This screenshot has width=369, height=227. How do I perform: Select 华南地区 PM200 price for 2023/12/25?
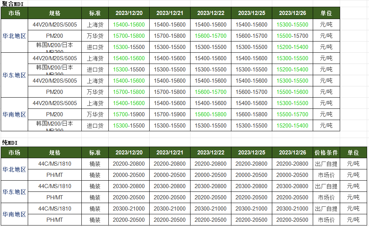point(252,114)
